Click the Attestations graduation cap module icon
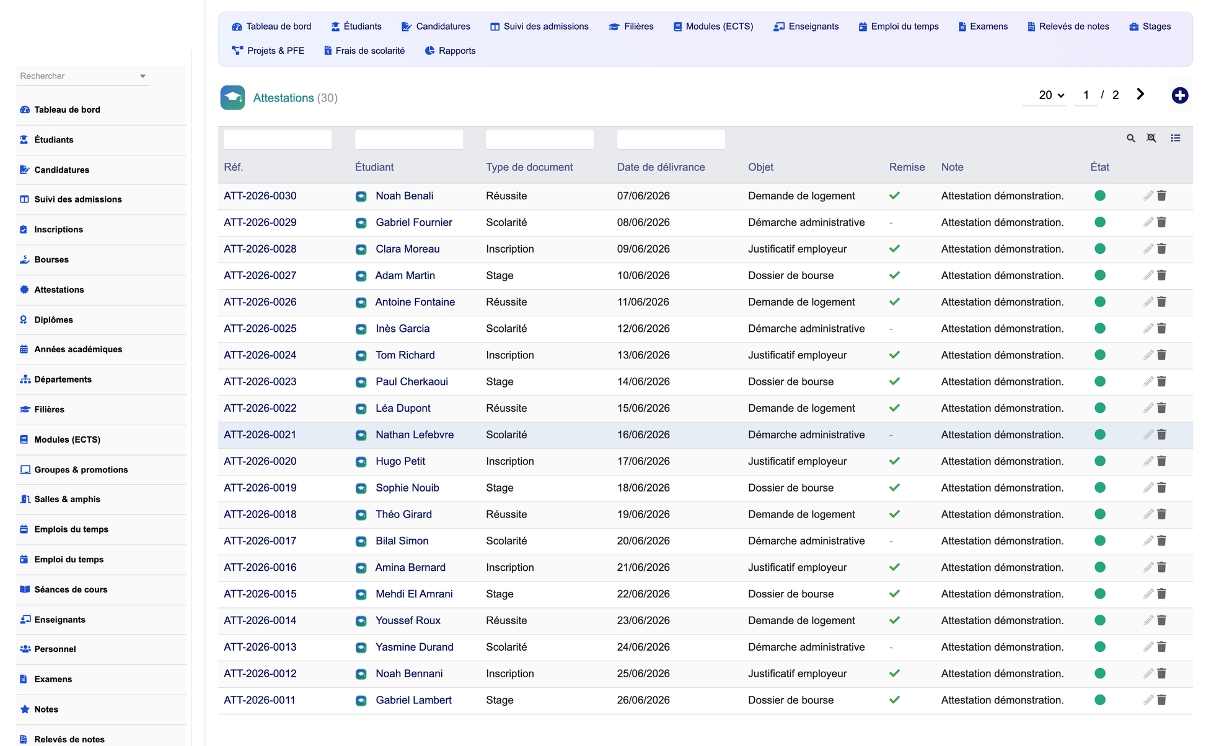This screenshot has height=746, width=1206. 232,98
